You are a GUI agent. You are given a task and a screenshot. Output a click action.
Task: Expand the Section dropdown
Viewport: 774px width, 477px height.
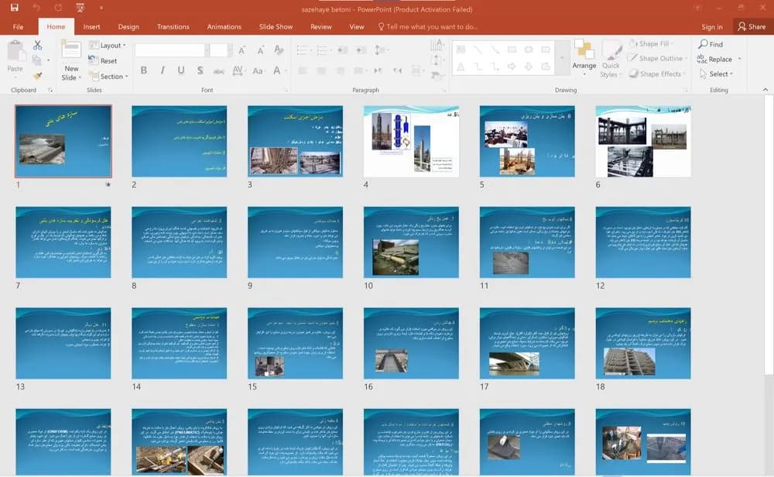108,77
